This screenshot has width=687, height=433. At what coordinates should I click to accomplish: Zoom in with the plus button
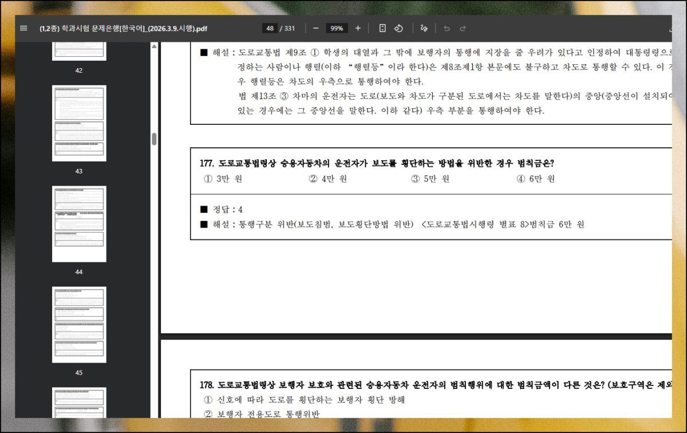(358, 28)
